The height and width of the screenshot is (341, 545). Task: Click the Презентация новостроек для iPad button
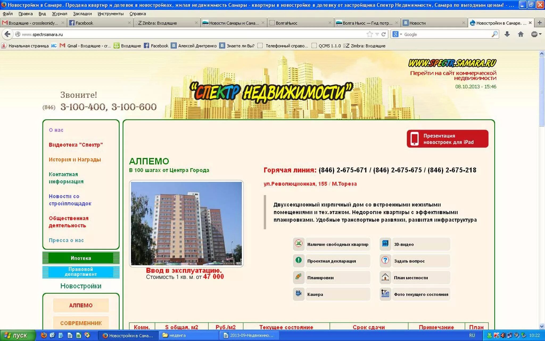tap(447, 139)
